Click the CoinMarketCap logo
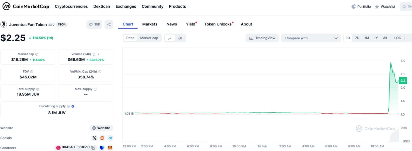412x151 pixels. point(26,6)
